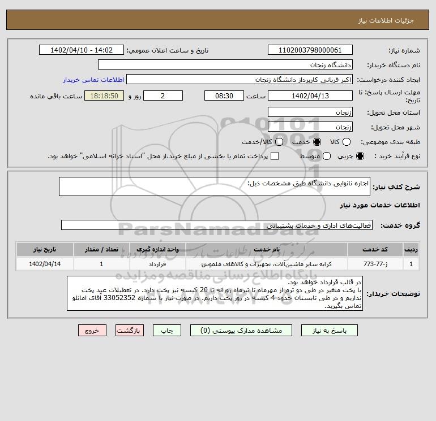Click the requester field اکبر قربانی کارپرداز
The image size is (436, 421).
[240, 80]
